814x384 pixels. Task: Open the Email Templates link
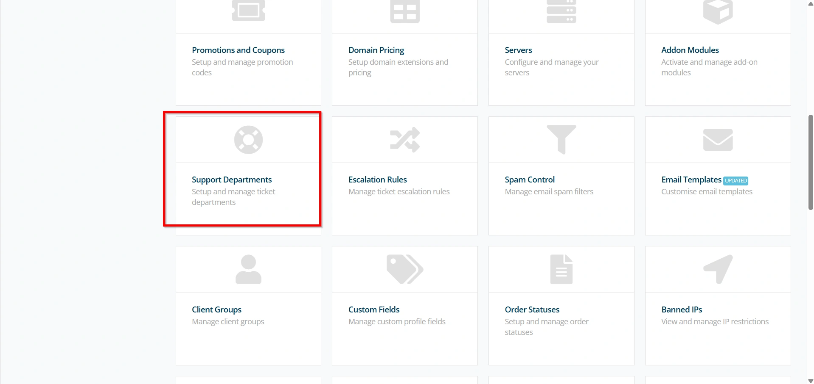[x=691, y=180]
